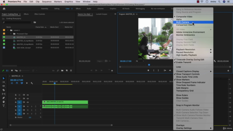Toggle linked selection in the timeline
This screenshot has height=131, width=233.
click(x=22, y=83)
